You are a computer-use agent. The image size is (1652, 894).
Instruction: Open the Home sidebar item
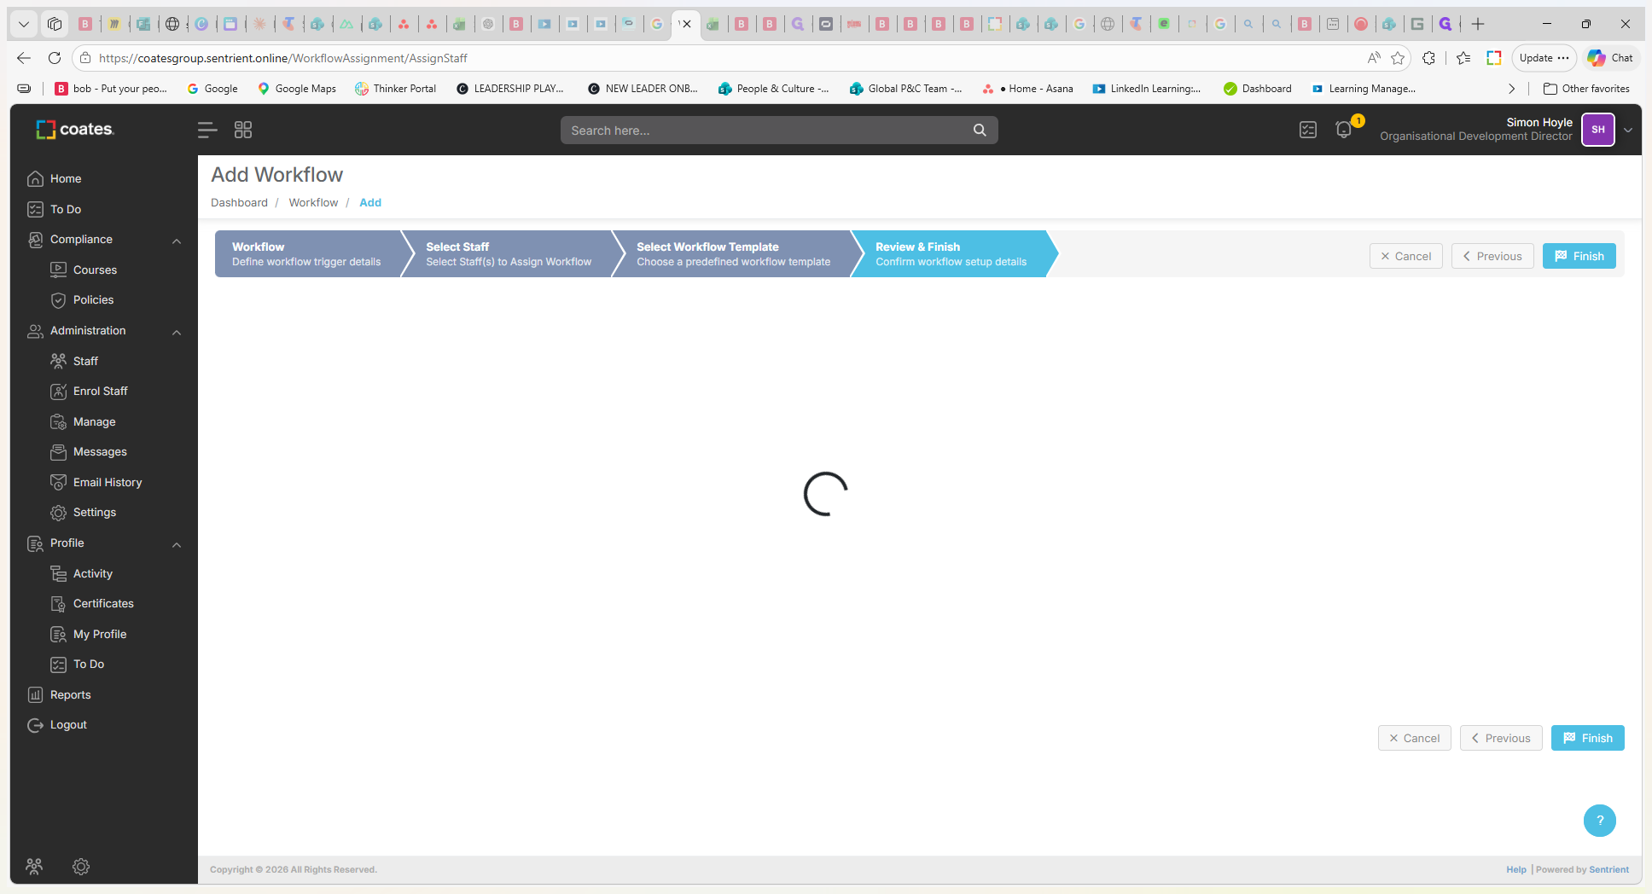(66, 178)
